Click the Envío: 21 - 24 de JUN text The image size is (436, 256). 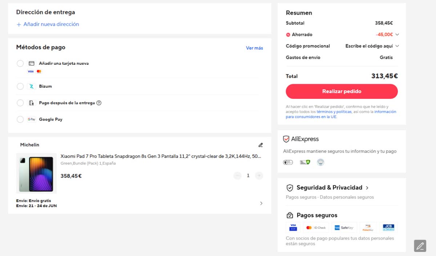36,206
